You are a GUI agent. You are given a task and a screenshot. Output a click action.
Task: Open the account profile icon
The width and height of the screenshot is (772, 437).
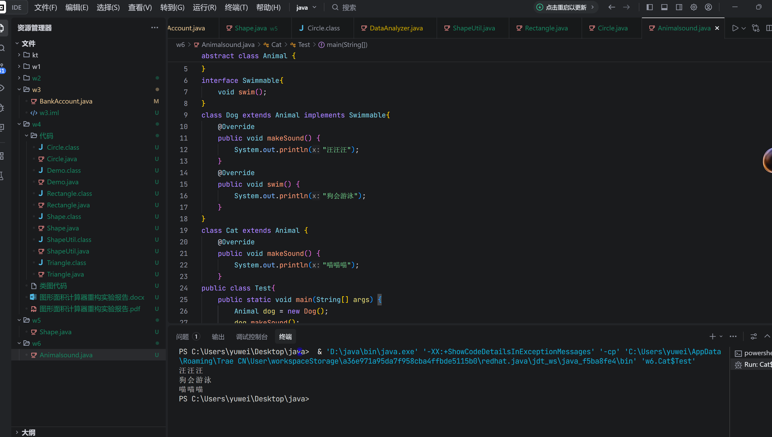(x=708, y=7)
